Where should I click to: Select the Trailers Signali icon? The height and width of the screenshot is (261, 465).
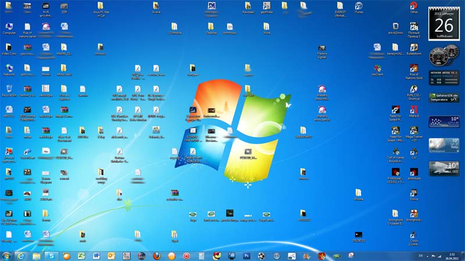point(322,52)
